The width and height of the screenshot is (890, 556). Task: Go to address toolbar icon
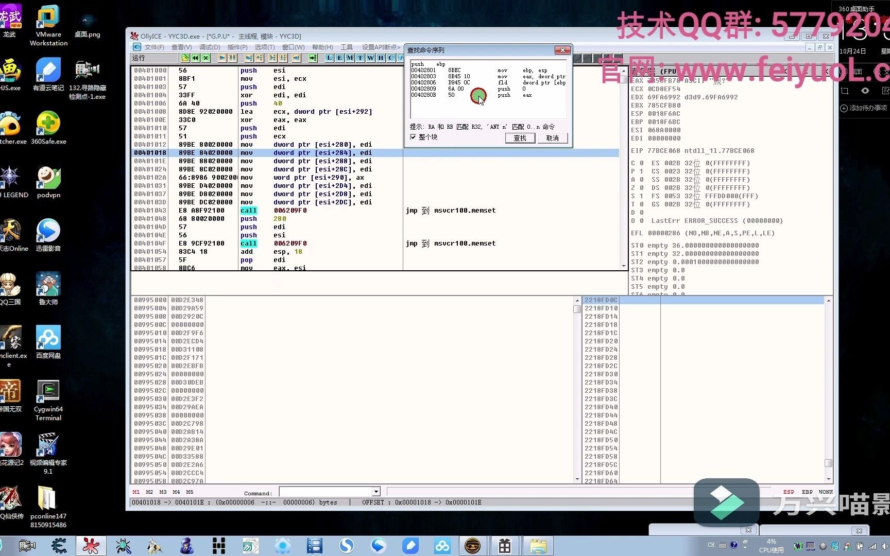click(313, 58)
